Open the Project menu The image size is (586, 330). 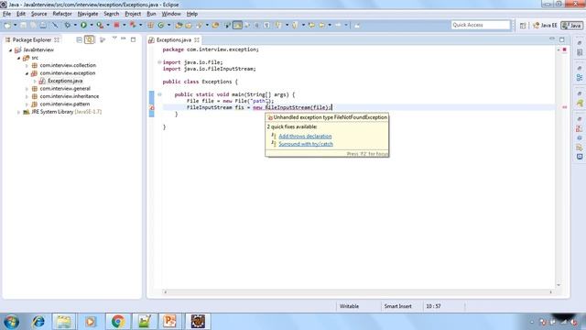pos(133,14)
